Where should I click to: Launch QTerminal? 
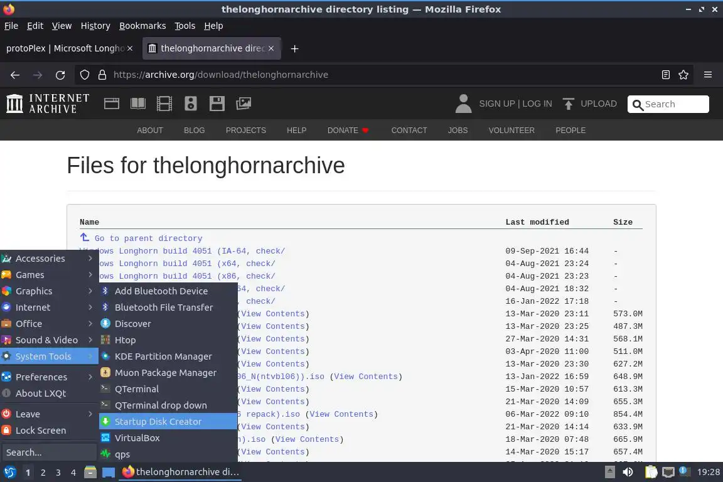[x=168, y=389]
